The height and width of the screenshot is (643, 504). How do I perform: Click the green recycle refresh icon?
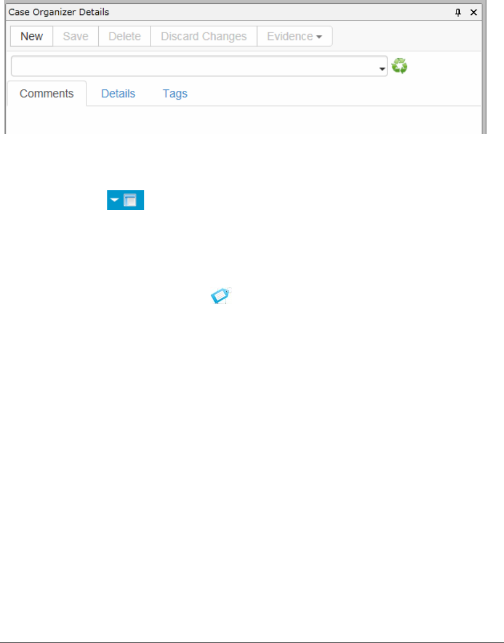(x=399, y=66)
